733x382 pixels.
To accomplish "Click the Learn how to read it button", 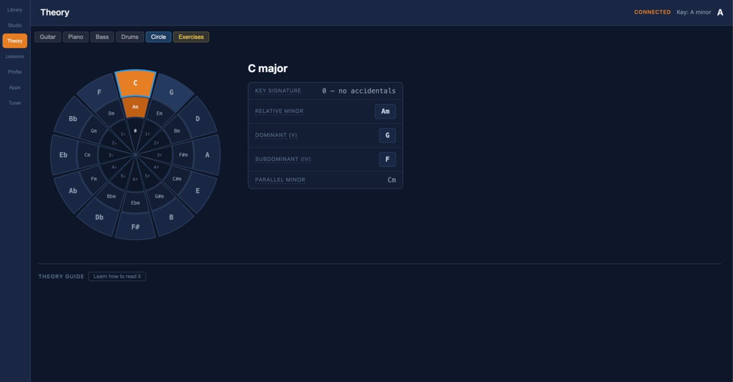I will click(x=117, y=276).
